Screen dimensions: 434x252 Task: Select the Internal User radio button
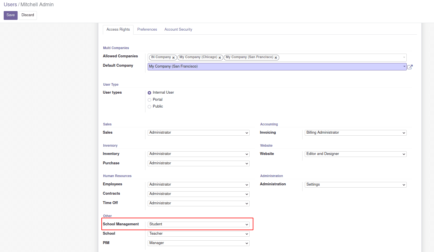149,93
